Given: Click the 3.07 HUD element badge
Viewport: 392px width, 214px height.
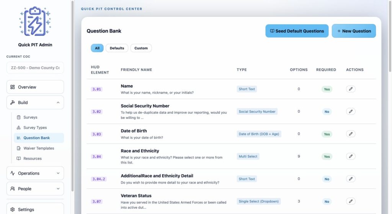Looking at the screenshot, I should [97, 201].
